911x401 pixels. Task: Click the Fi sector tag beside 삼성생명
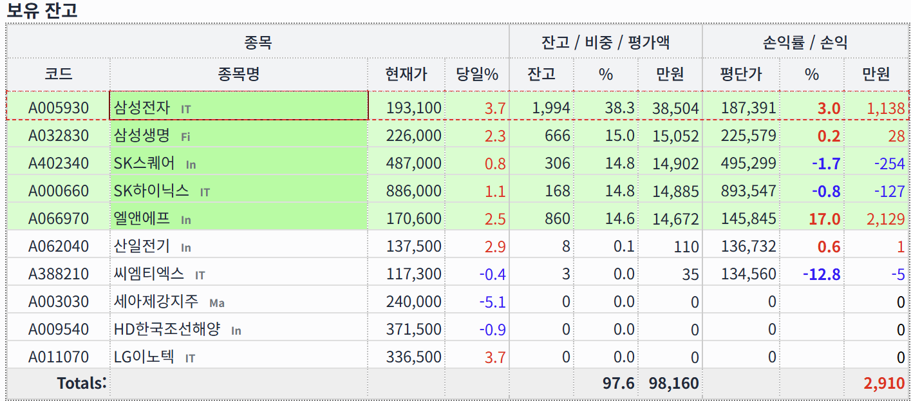coord(185,136)
